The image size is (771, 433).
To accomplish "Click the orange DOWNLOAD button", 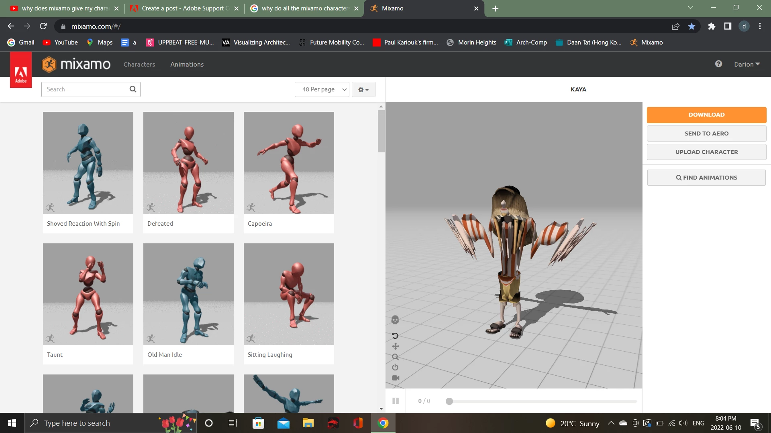I will coord(706,115).
